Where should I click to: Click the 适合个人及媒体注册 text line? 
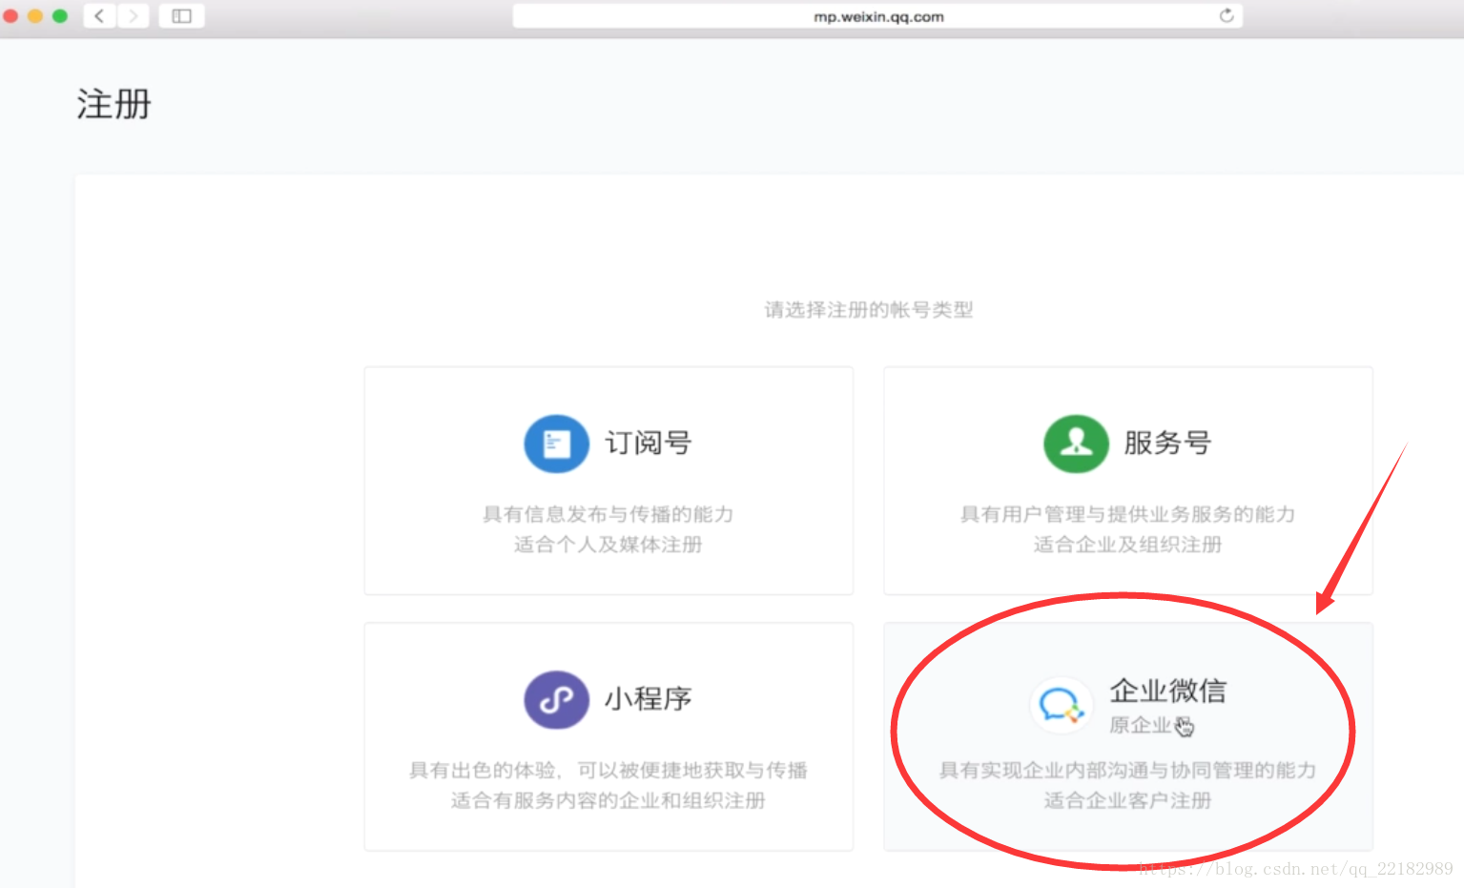coord(608,545)
